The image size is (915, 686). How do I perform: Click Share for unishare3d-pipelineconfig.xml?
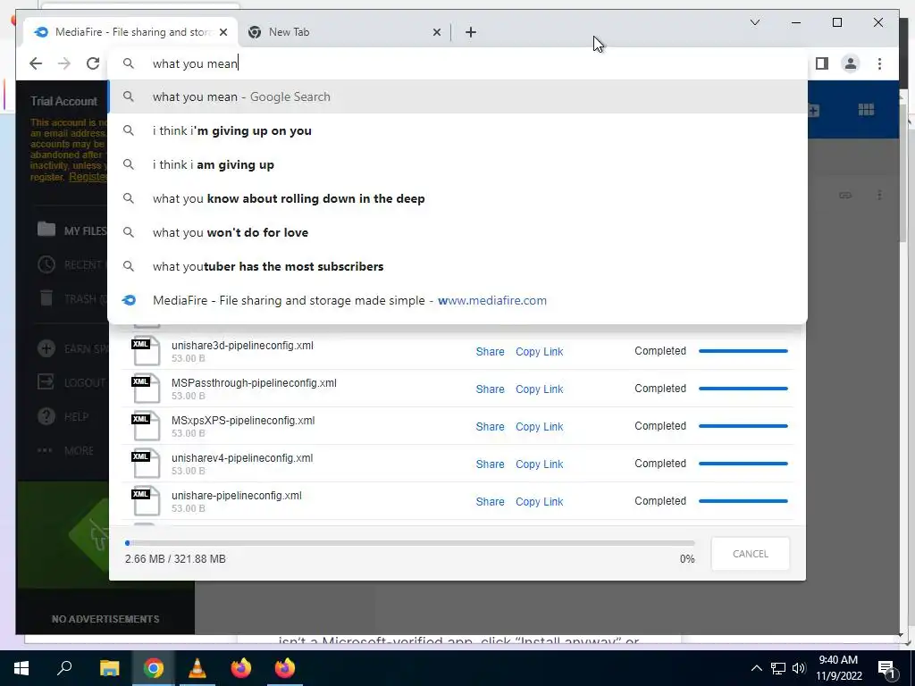click(x=490, y=352)
